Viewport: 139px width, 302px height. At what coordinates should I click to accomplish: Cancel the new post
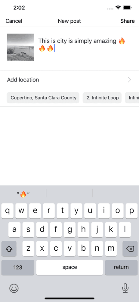pyautogui.click(x=14, y=21)
